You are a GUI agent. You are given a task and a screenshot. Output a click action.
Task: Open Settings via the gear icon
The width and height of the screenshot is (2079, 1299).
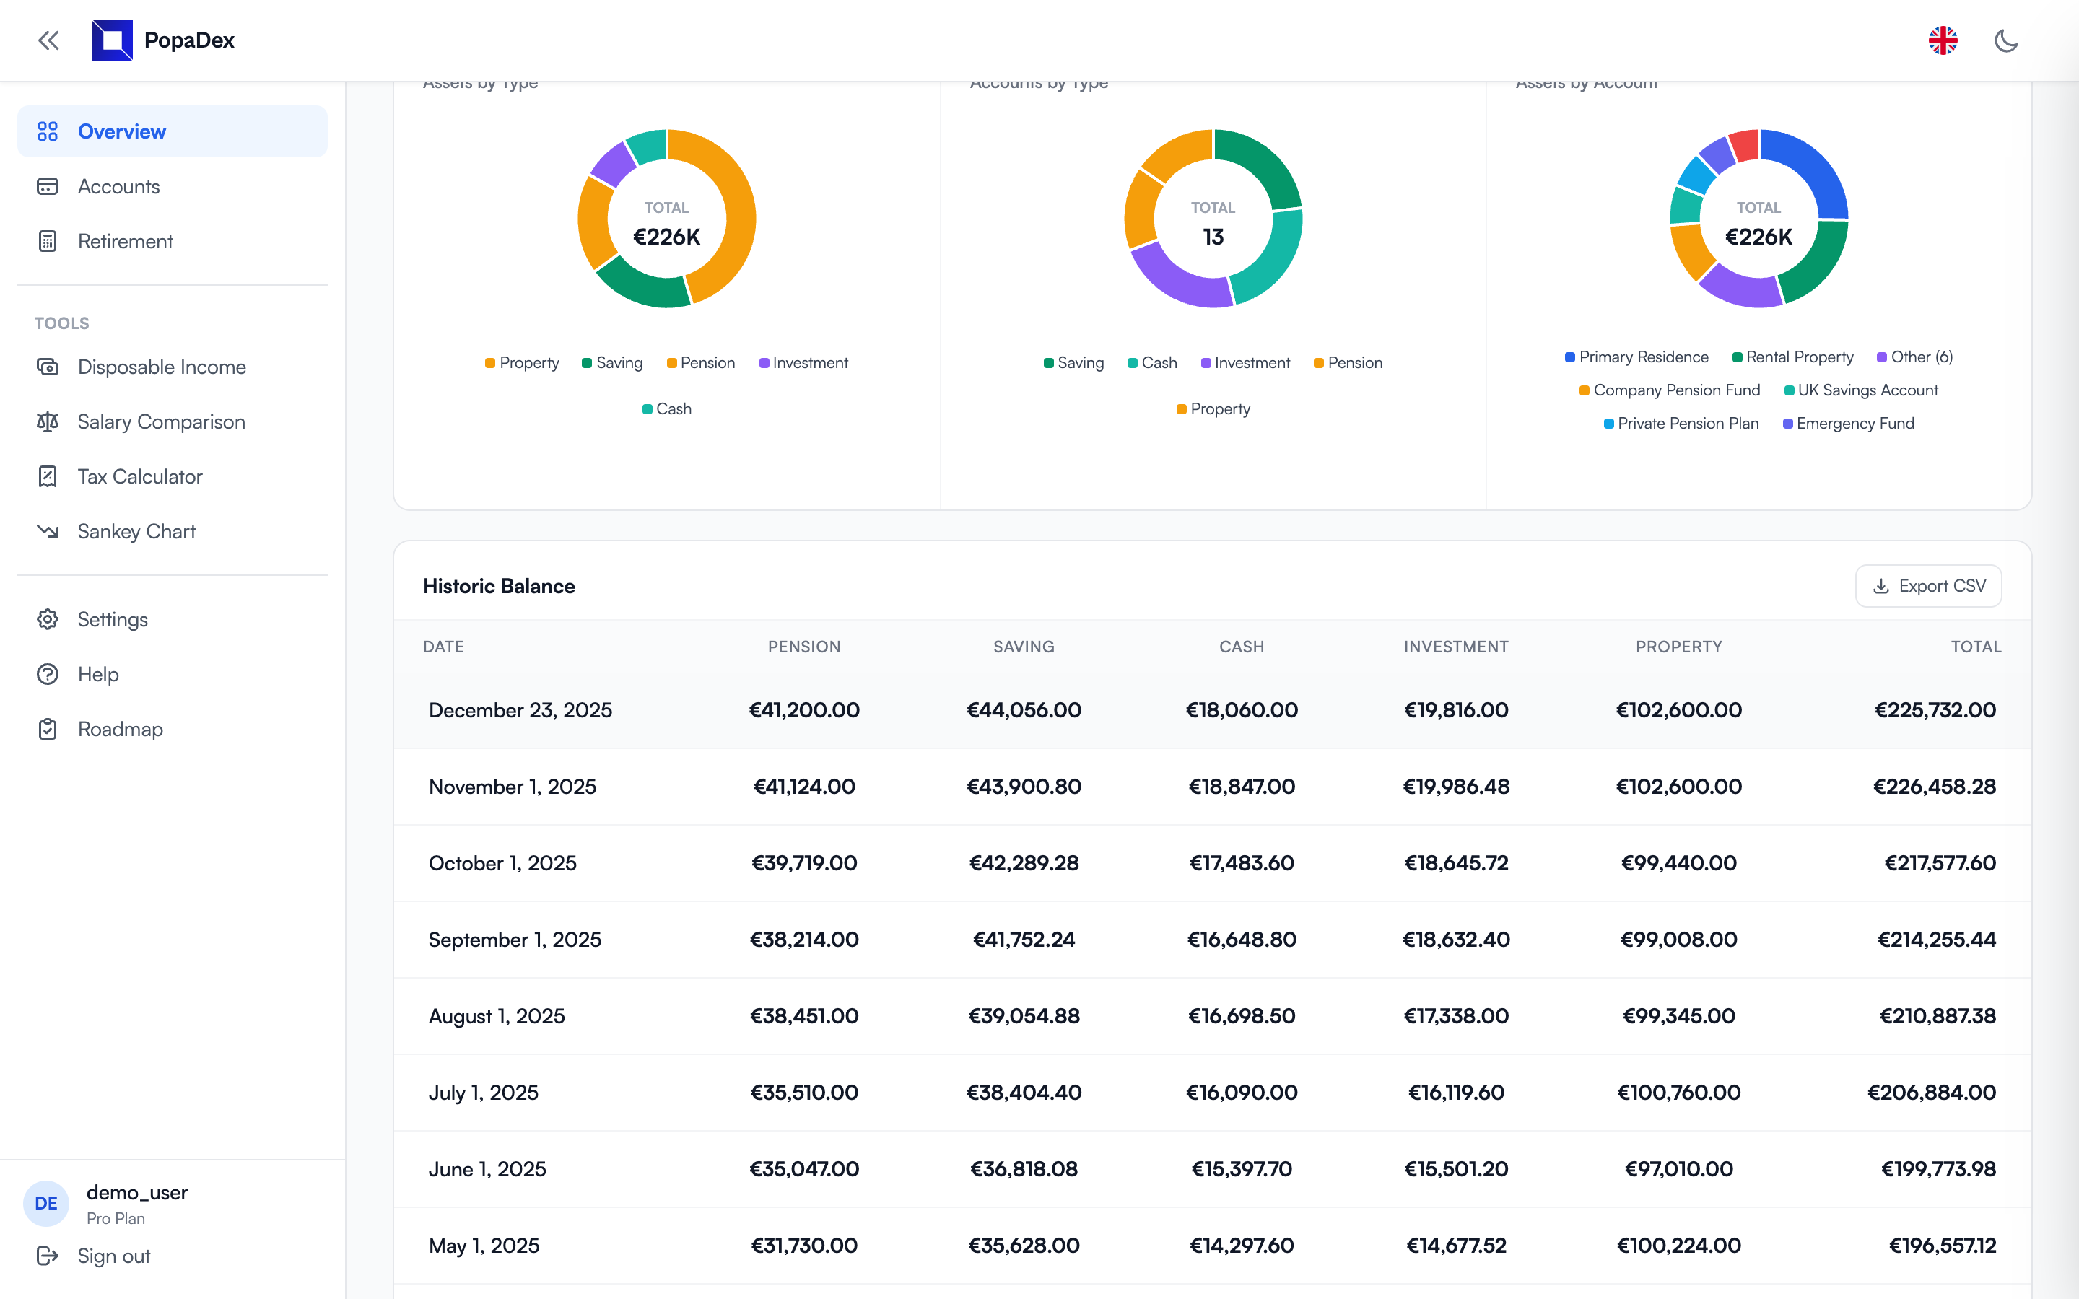pyautogui.click(x=48, y=618)
